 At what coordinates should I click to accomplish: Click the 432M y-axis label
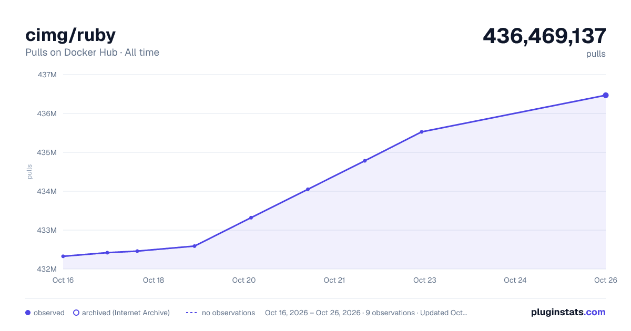pyautogui.click(x=47, y=269)
